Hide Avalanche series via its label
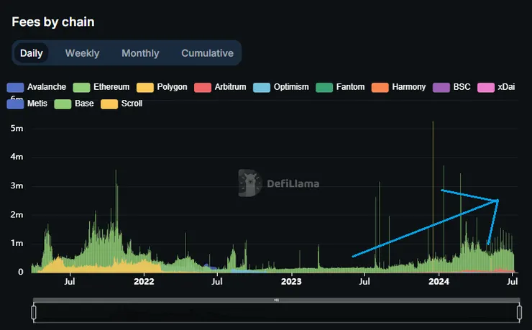This screenshot has width=532, height=330. pyautogui.click(x=47, y=87)
